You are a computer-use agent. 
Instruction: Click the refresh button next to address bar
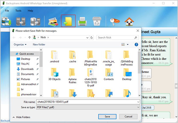pyautogui.click(x=92, y=37)
